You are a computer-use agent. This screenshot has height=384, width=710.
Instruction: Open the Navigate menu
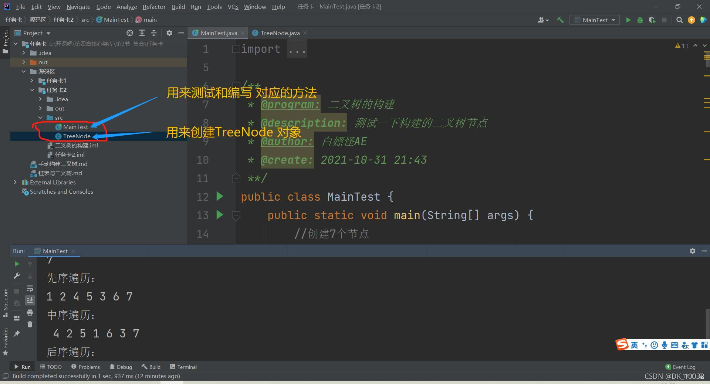[x=78, y=7]
